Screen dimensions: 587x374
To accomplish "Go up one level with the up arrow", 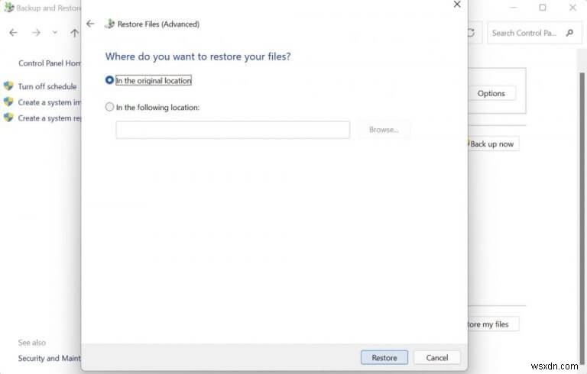I will coord(74,33).
